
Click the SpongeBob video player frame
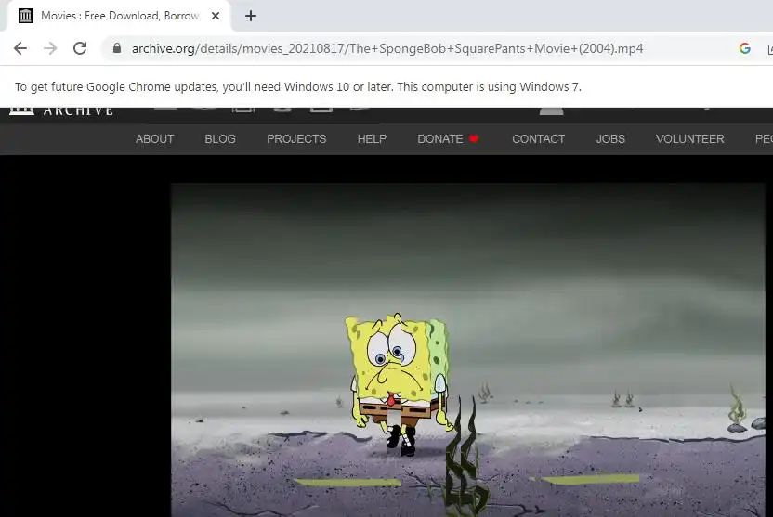point(468,350)
